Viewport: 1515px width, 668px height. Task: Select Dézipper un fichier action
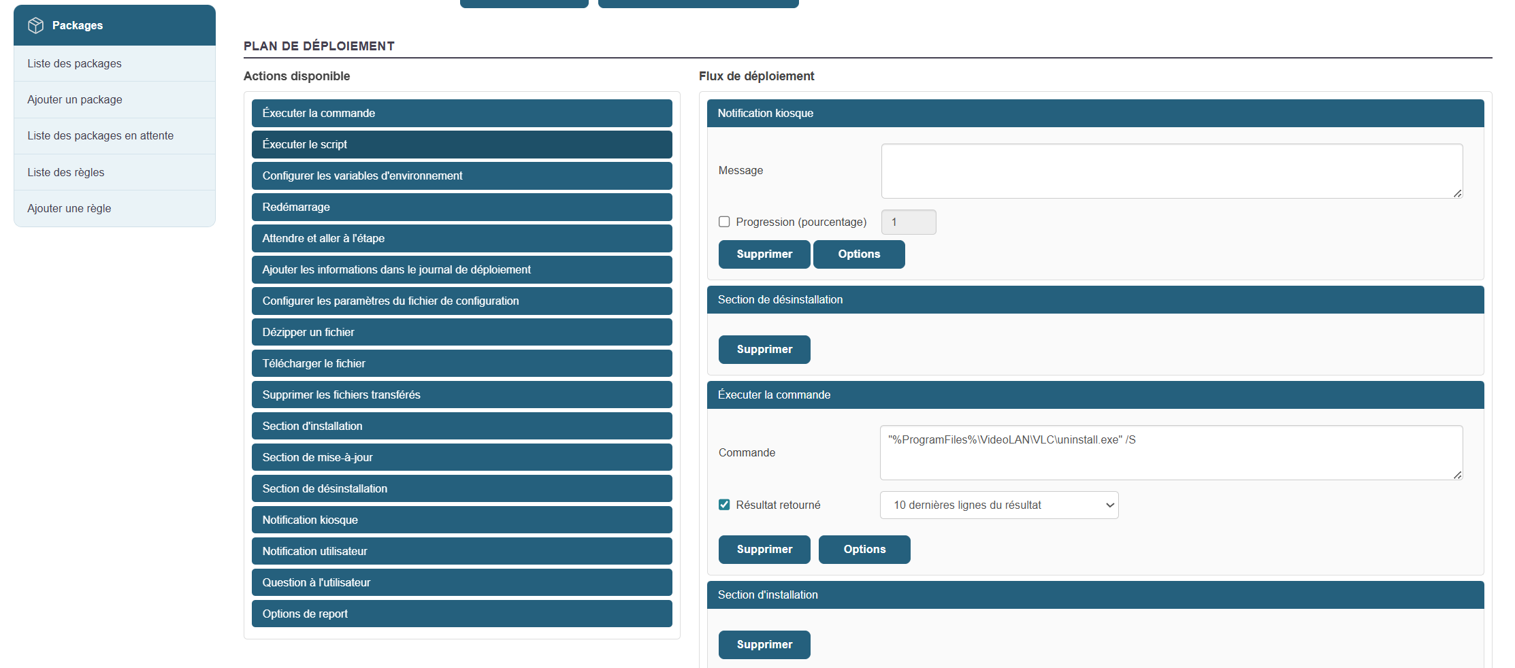[461, 332]
